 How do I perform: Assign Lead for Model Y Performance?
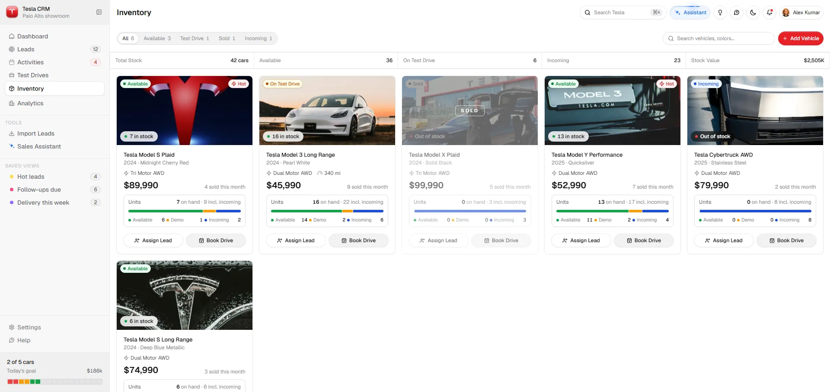(581, 240)
